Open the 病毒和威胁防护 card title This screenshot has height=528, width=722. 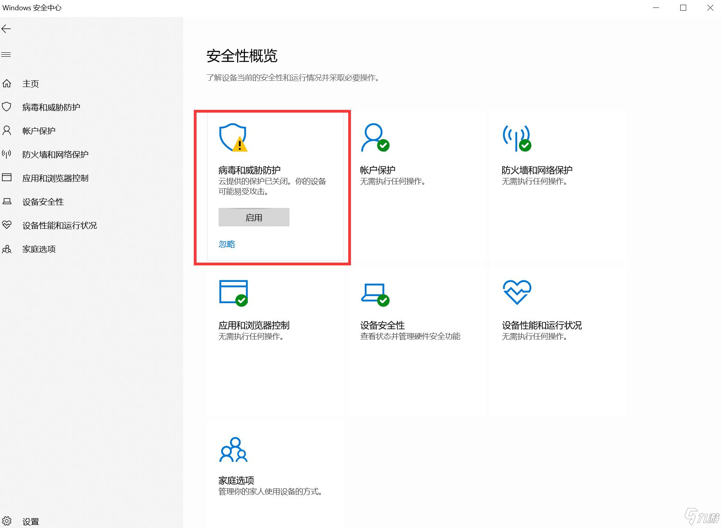pos(249,170)
